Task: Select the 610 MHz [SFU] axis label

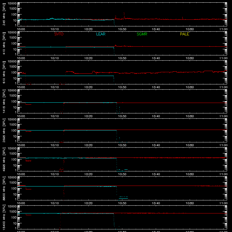Action: point(4,72)
